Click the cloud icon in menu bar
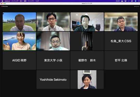140x97 pixels. coord(122,1)
